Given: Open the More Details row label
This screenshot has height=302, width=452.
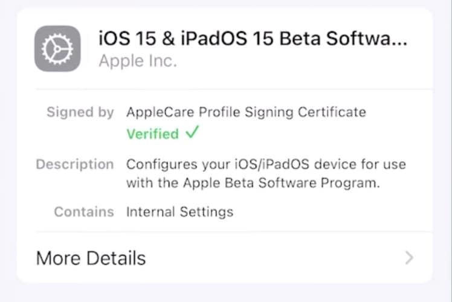Looking at the screenshot, I should (91, 259).
